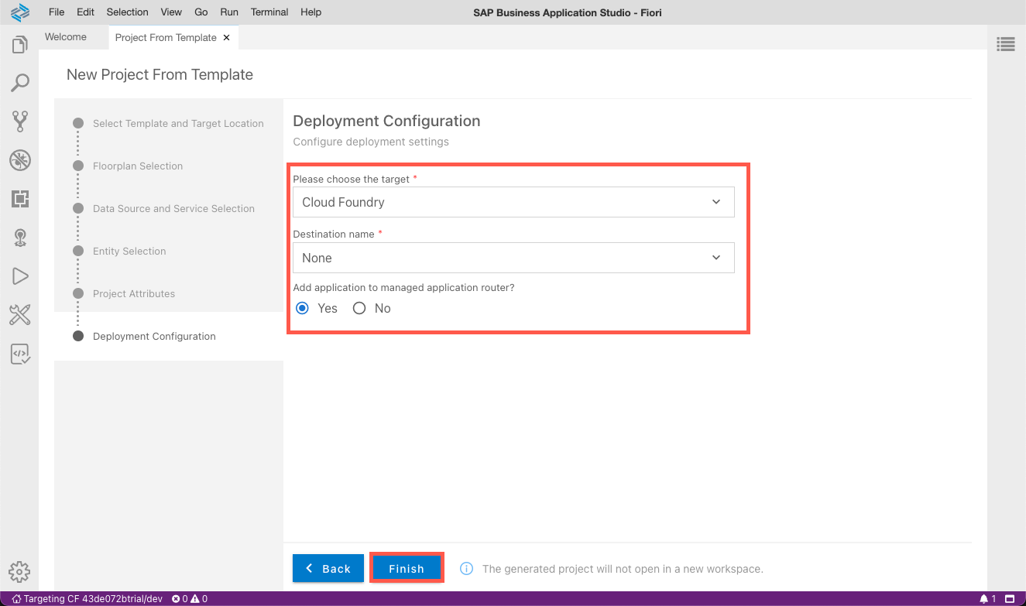The width and height of the screenshot is (1026, 606).
Task: Toggle the bottom panel layout icon
Action: point(1010,599)
